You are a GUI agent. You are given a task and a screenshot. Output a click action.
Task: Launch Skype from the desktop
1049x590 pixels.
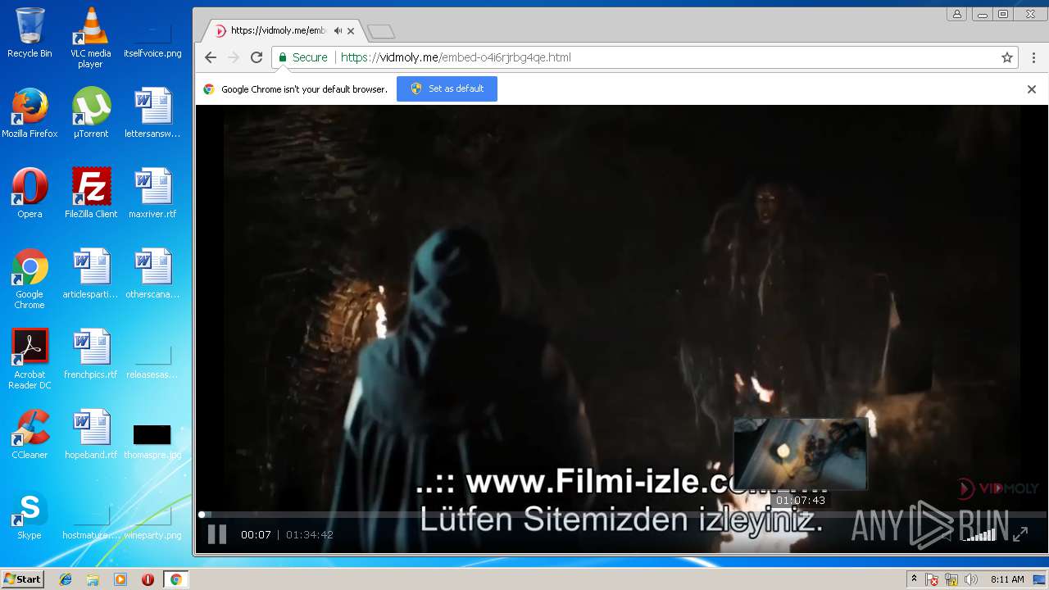point(30,516)
